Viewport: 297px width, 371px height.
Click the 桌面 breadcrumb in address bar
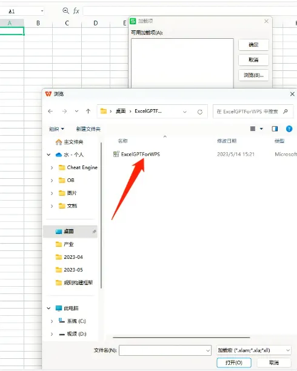click(121, 111)
